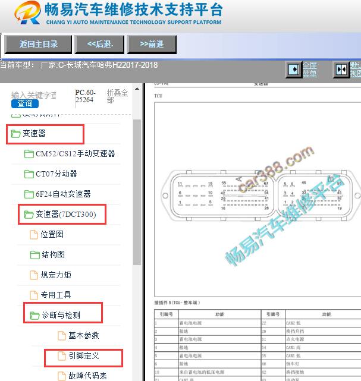Image resolution: width=361 pixels, height=381 pixels.
Task: Expand CM52/CS12手动变速器 folder icon
Action: [x=29, y=154]
